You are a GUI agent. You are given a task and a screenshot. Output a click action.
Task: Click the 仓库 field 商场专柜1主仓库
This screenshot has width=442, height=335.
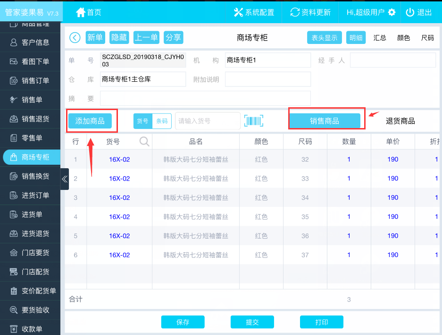coord(143,79)
